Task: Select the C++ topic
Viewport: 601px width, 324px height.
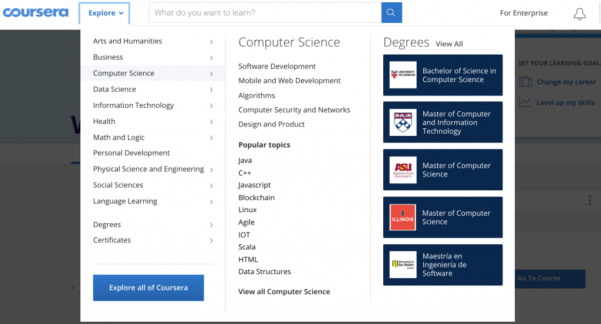Action: click(x=245, y=173)
